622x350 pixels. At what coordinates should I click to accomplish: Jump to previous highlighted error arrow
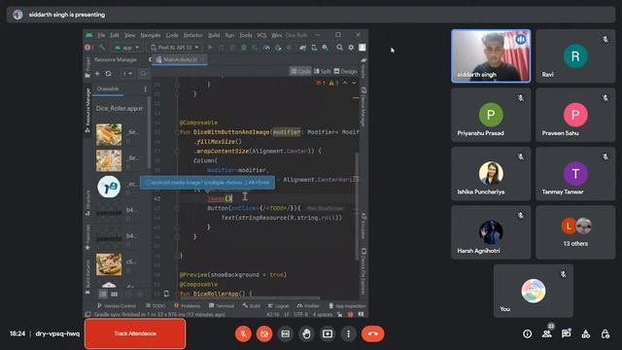coord(345,83)
